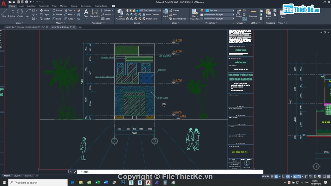Select the Stretch command
This screenshot has height=186, width=331.
point(45,19)
